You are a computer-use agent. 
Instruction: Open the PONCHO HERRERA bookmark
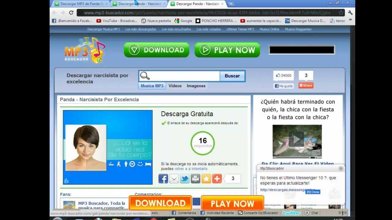(x=216, y=21)
